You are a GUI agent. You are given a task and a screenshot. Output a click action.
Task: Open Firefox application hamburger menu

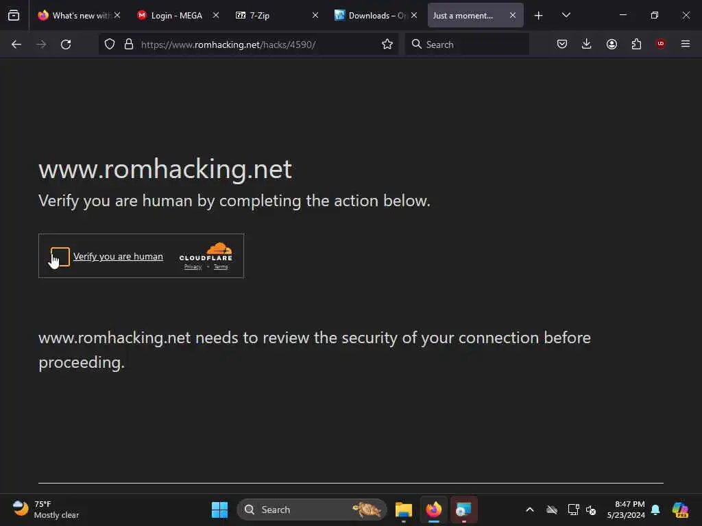(686, 44)
